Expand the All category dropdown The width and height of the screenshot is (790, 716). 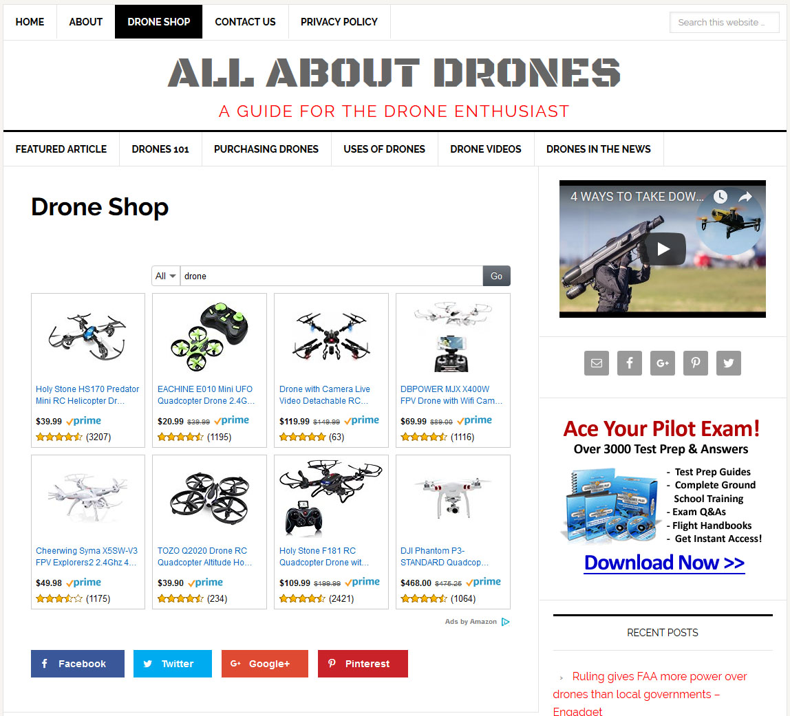[x=166, y=276]
